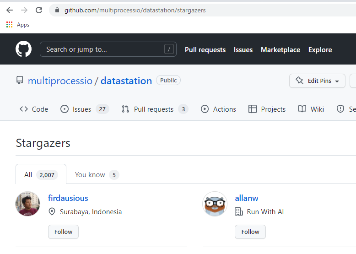Open allanw username link
356x254 pixels.
pos(247,198)
